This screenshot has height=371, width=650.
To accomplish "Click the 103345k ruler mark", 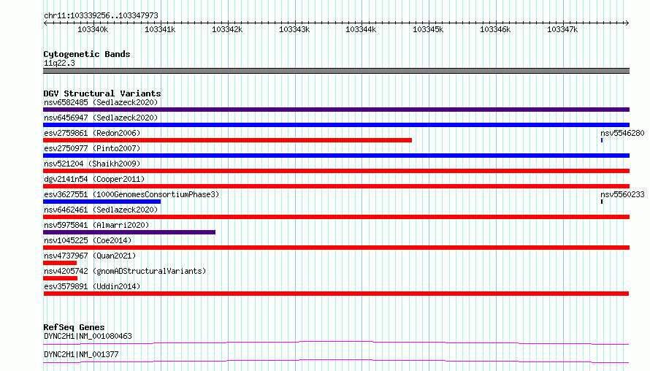I will click(x=428, y=29).
